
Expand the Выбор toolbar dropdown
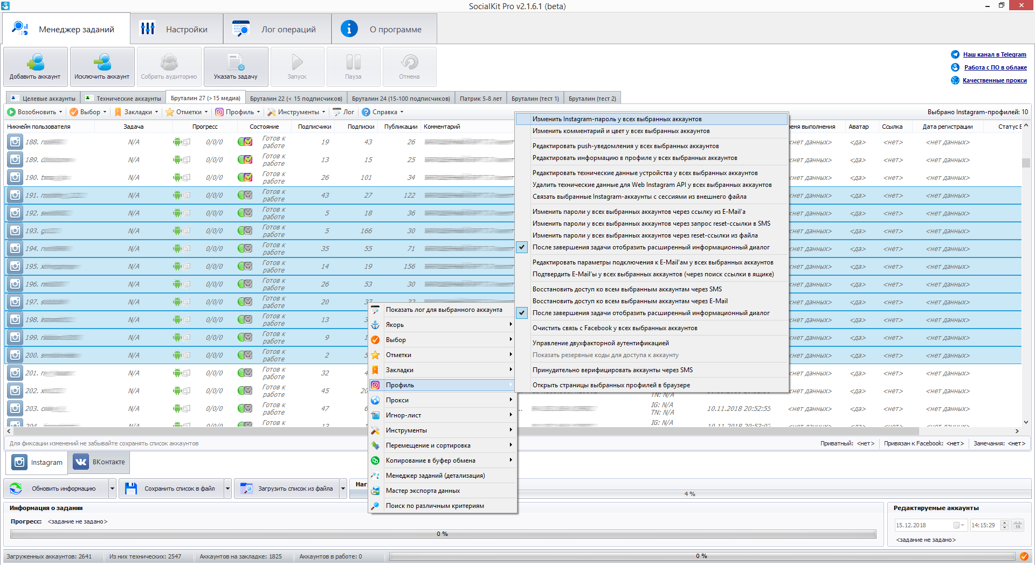pos(105,112)
